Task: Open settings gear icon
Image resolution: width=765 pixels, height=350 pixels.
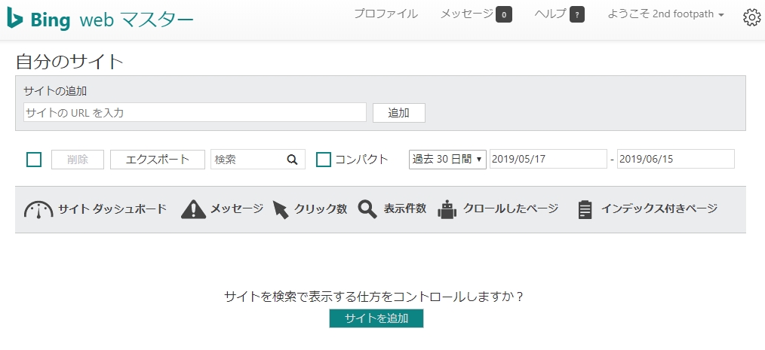Action: (752, 17)
